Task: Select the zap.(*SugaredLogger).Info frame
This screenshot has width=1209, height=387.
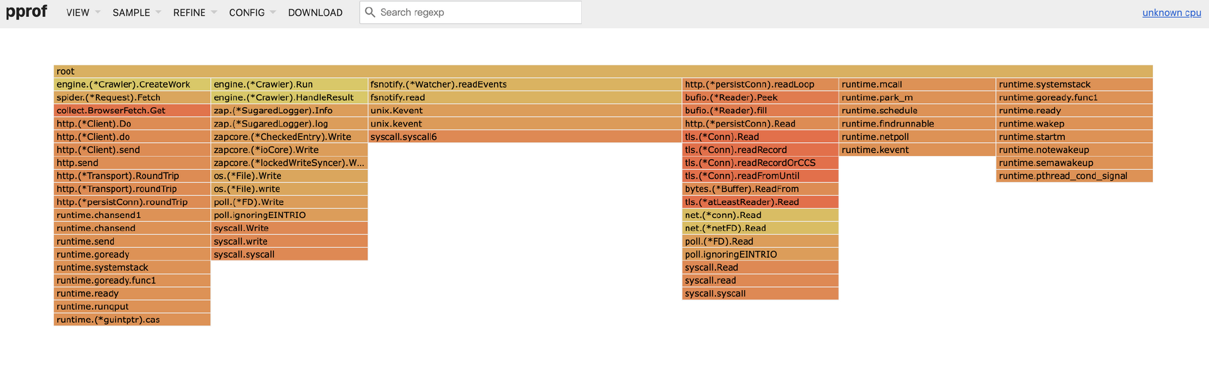Action: point(289,111)
